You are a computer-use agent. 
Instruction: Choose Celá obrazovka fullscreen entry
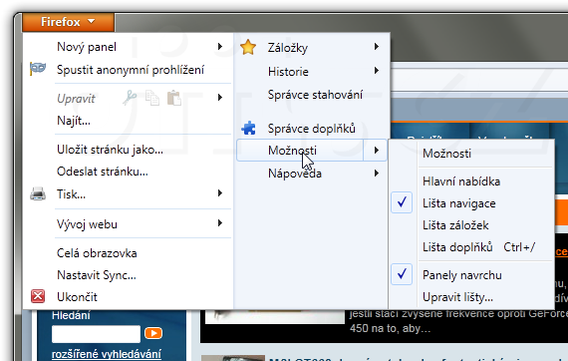pyautogui.click(x=97, y=253)
